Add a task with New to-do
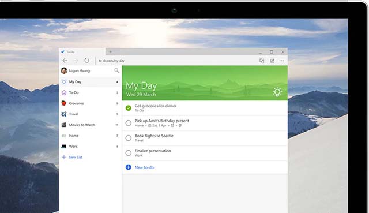The width and height of the screenshot is (369, 213). pos(205,167)
